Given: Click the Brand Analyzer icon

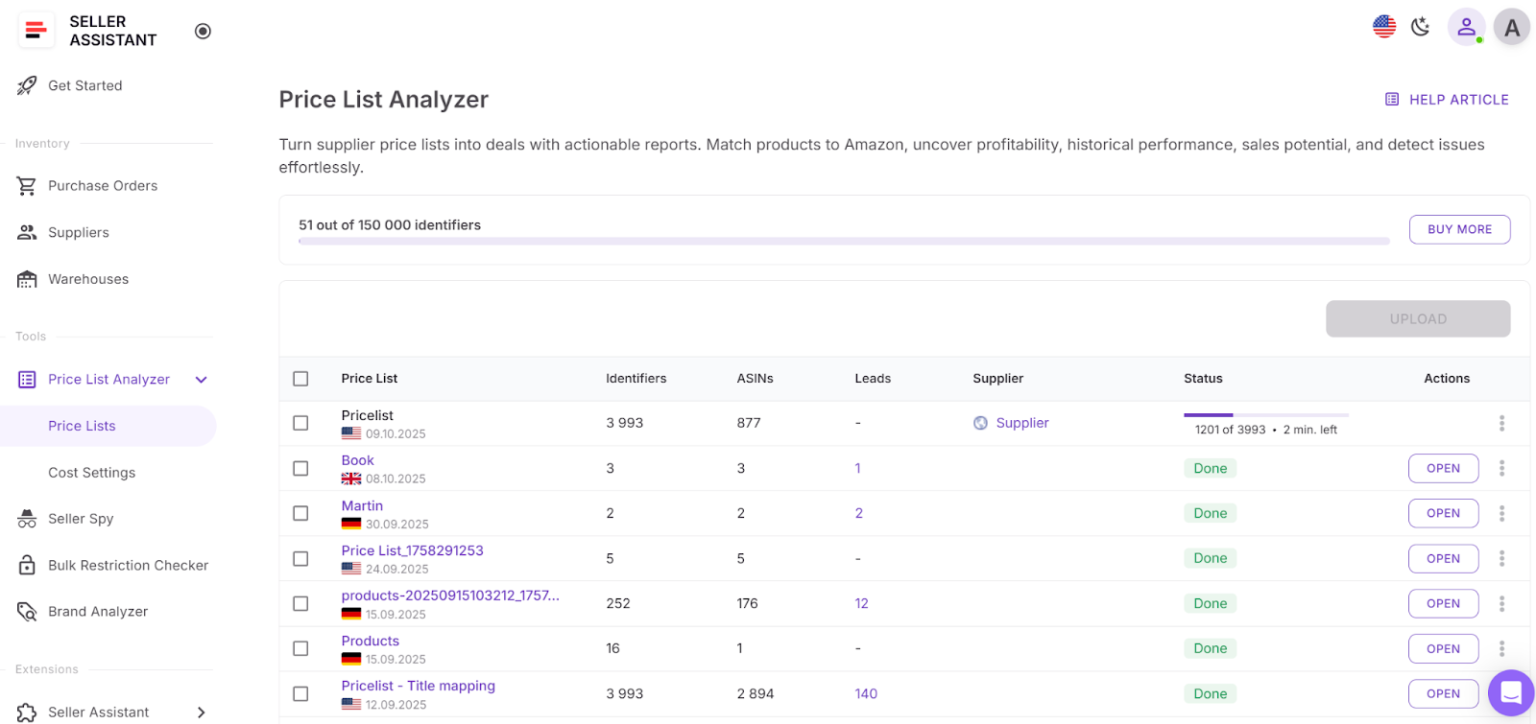Looking at the screenshot, I should (x=27, y=612).
